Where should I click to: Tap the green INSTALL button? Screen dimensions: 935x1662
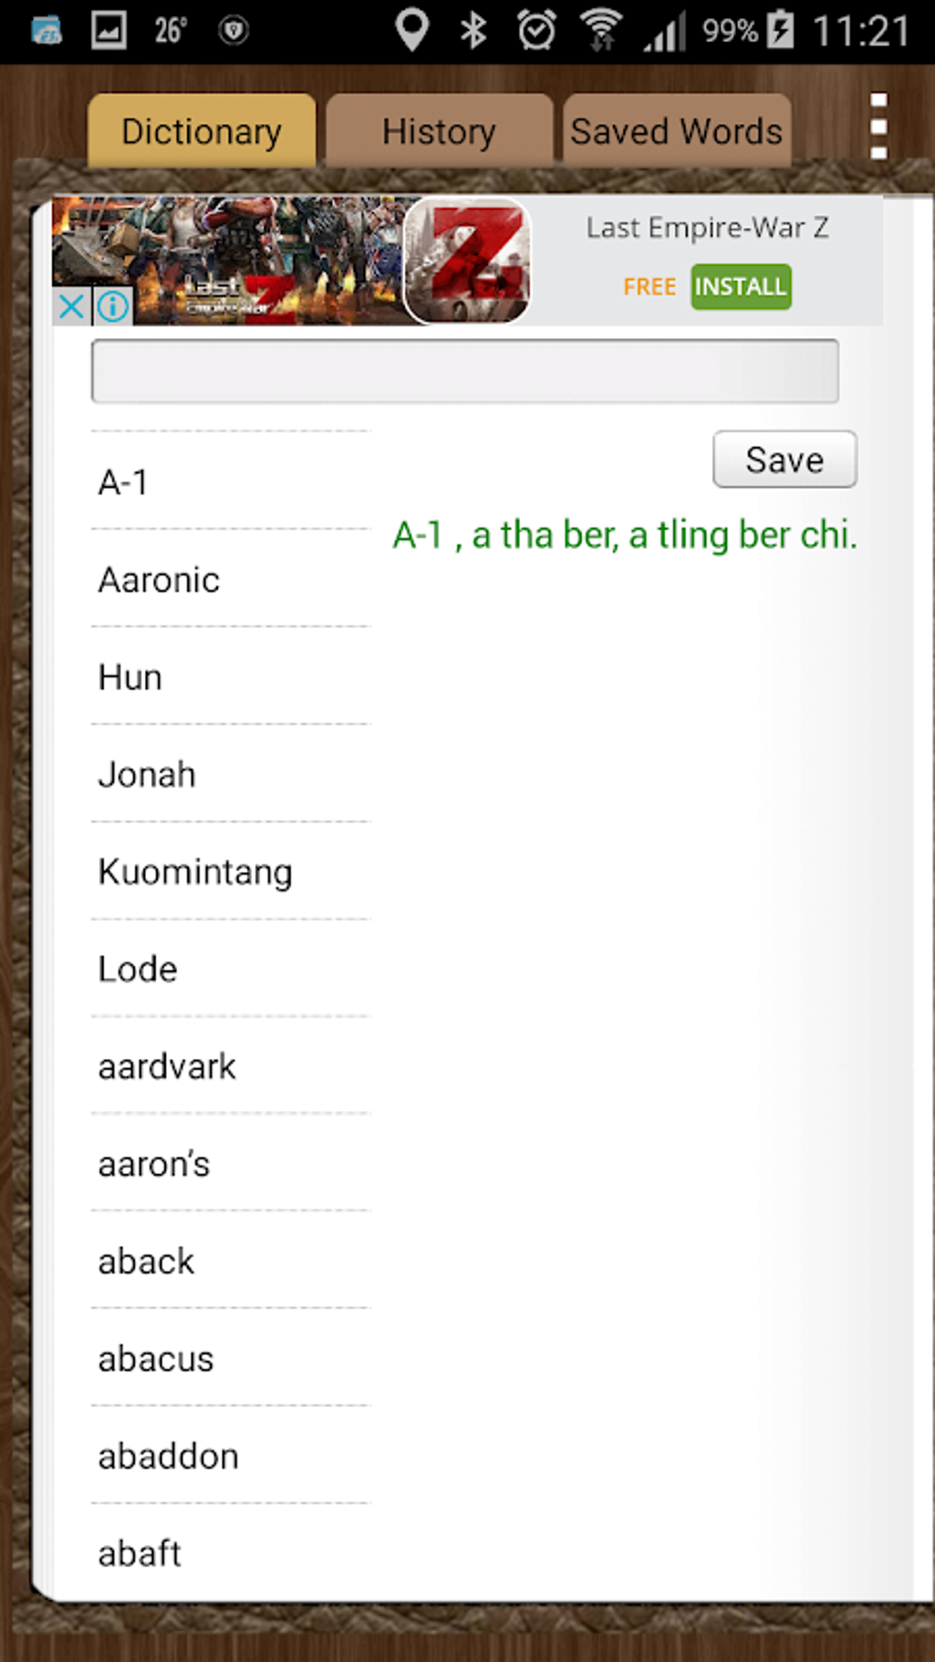point(741,287)
